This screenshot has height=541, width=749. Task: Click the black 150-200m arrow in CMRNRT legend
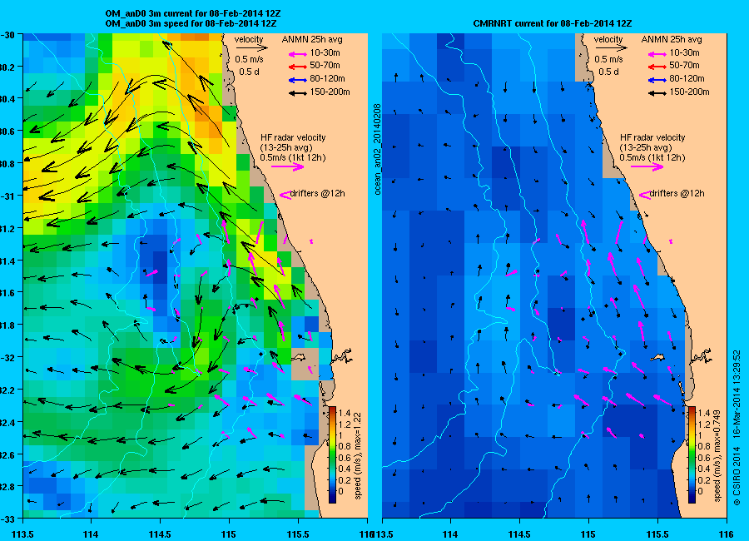(657, 92)
